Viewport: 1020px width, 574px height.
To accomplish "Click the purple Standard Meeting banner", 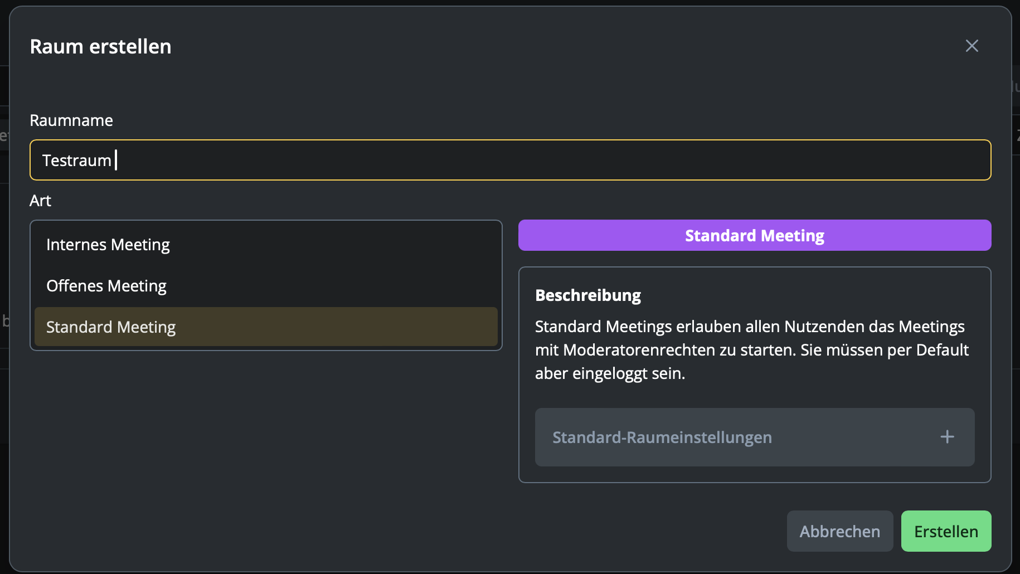I will 755,235.
